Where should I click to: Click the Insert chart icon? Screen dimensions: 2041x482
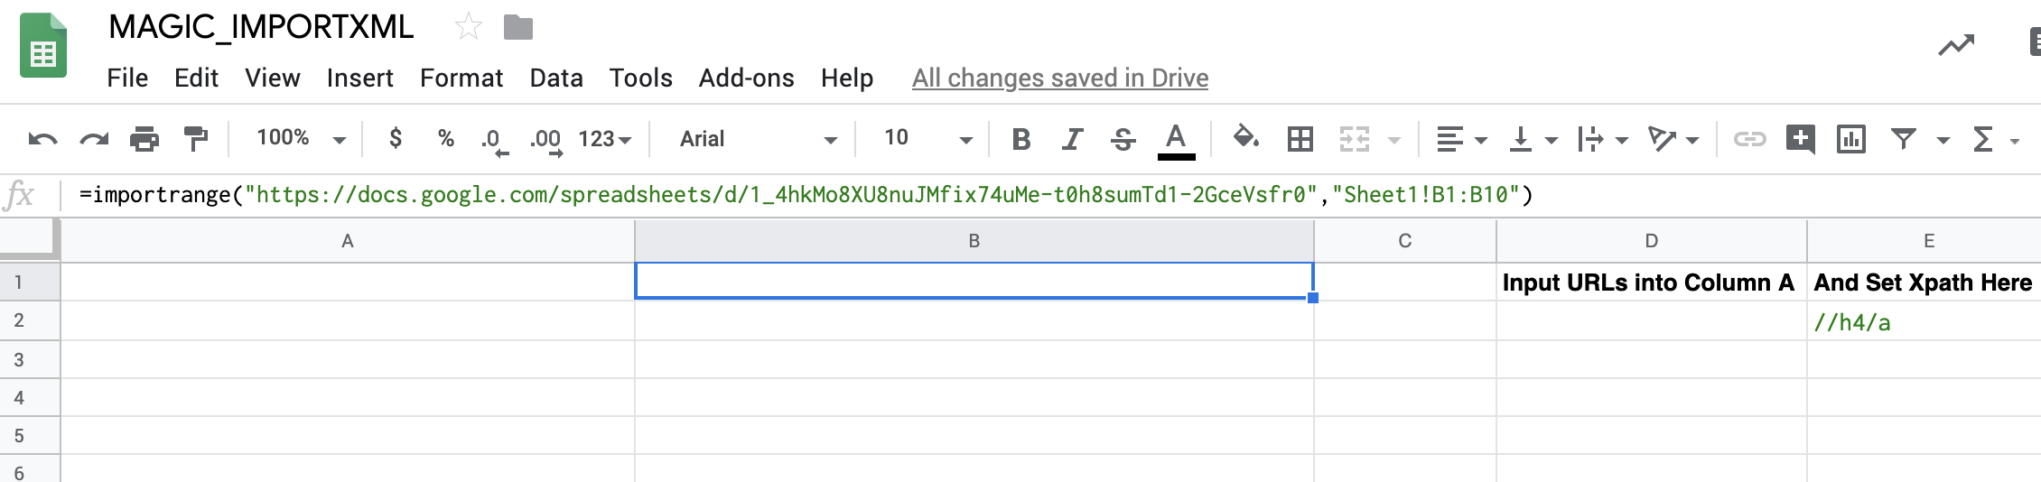pos(1851,139)
